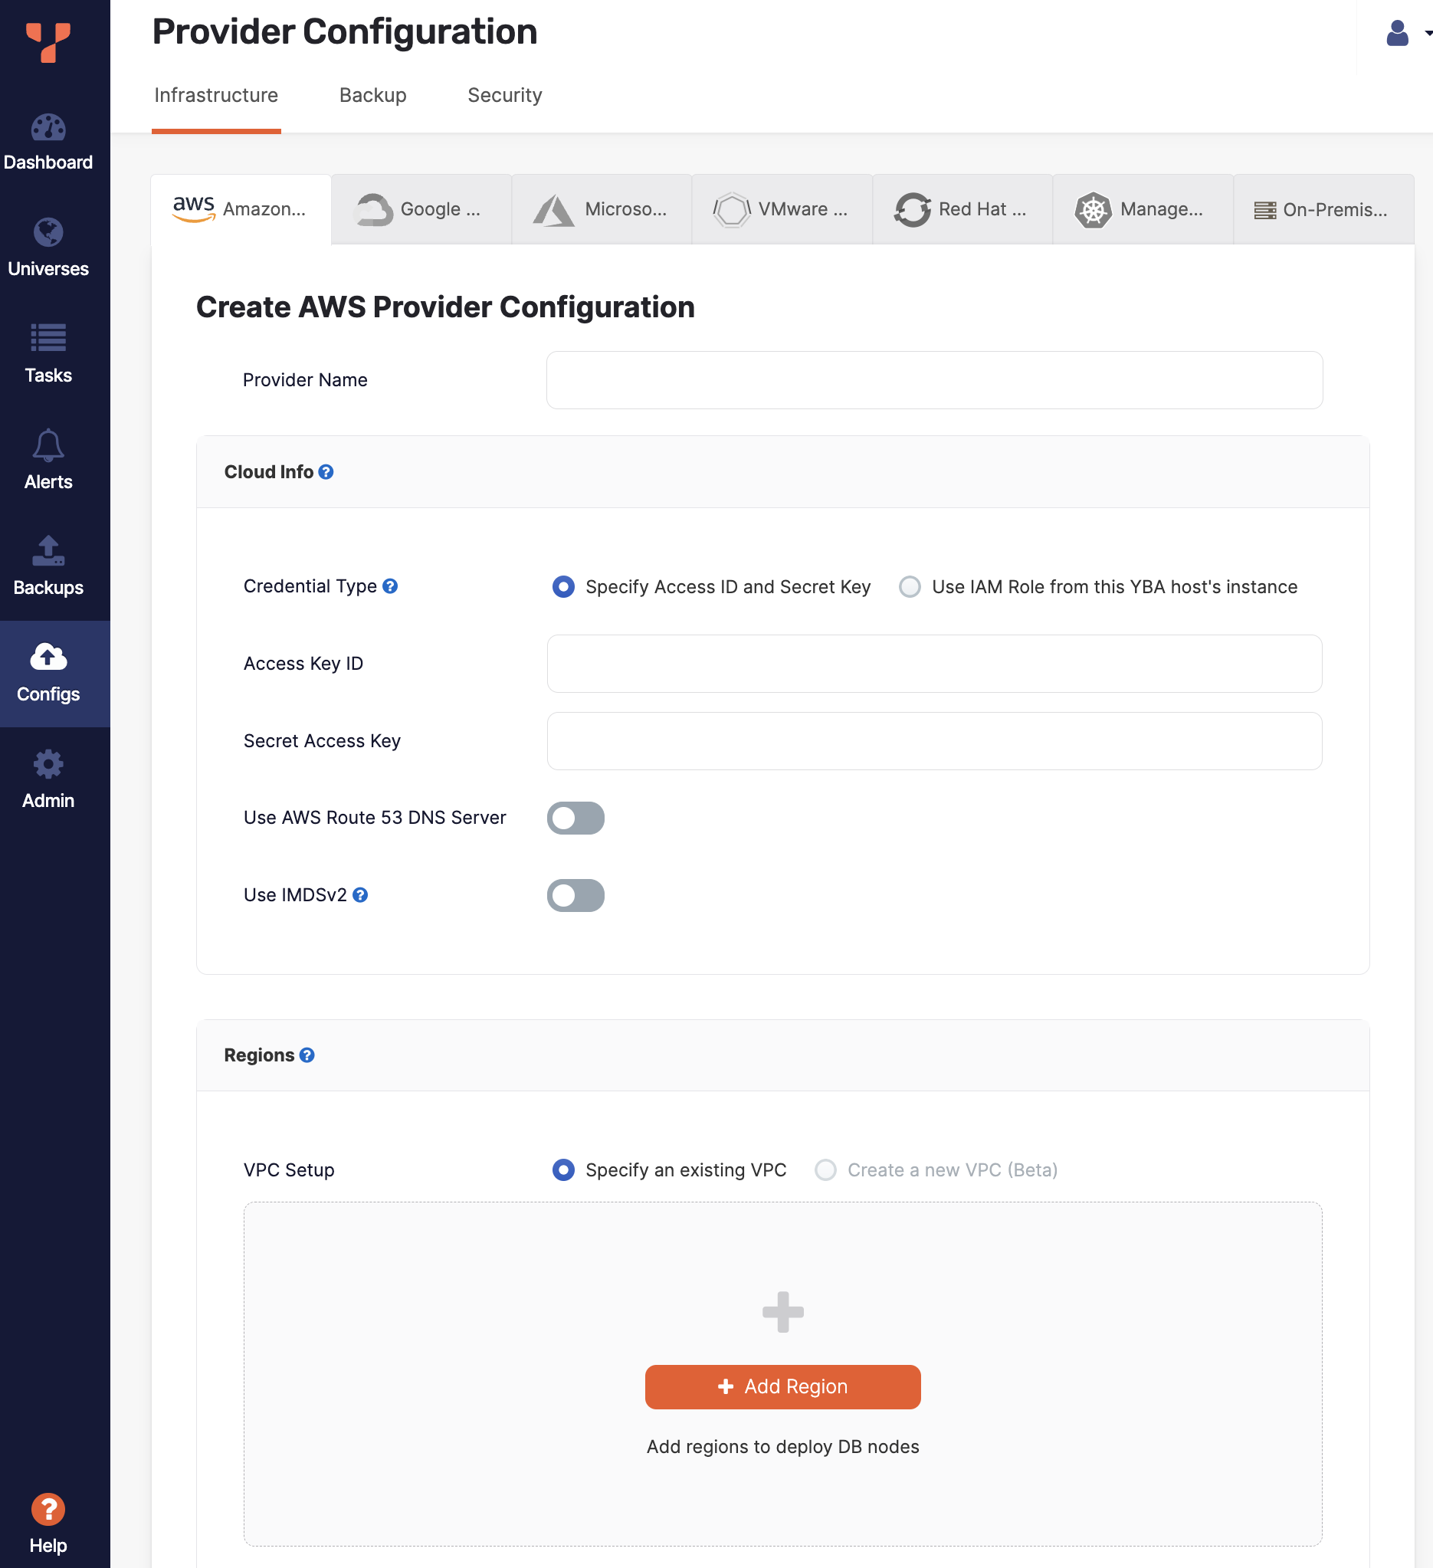Viewport: 1433px width, 1568px height.
Task: Select the Google Cloud provider tab
Action: click(421, 208)
